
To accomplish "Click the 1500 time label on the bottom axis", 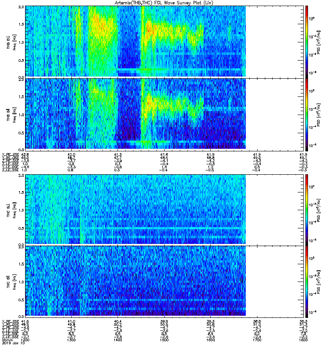I will click(x=164, y=340).
